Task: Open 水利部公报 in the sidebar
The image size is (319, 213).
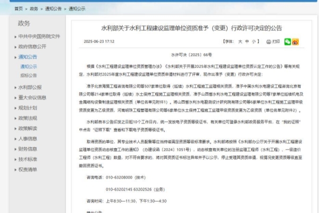Action: coord(30,87)
